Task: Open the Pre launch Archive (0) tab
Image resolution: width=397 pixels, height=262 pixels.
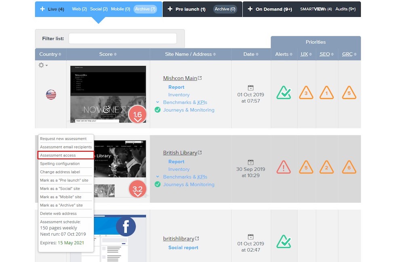Action: [x=225, y=9]
